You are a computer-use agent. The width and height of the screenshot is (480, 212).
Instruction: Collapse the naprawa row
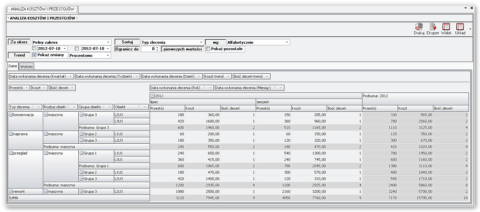[11, 134]
